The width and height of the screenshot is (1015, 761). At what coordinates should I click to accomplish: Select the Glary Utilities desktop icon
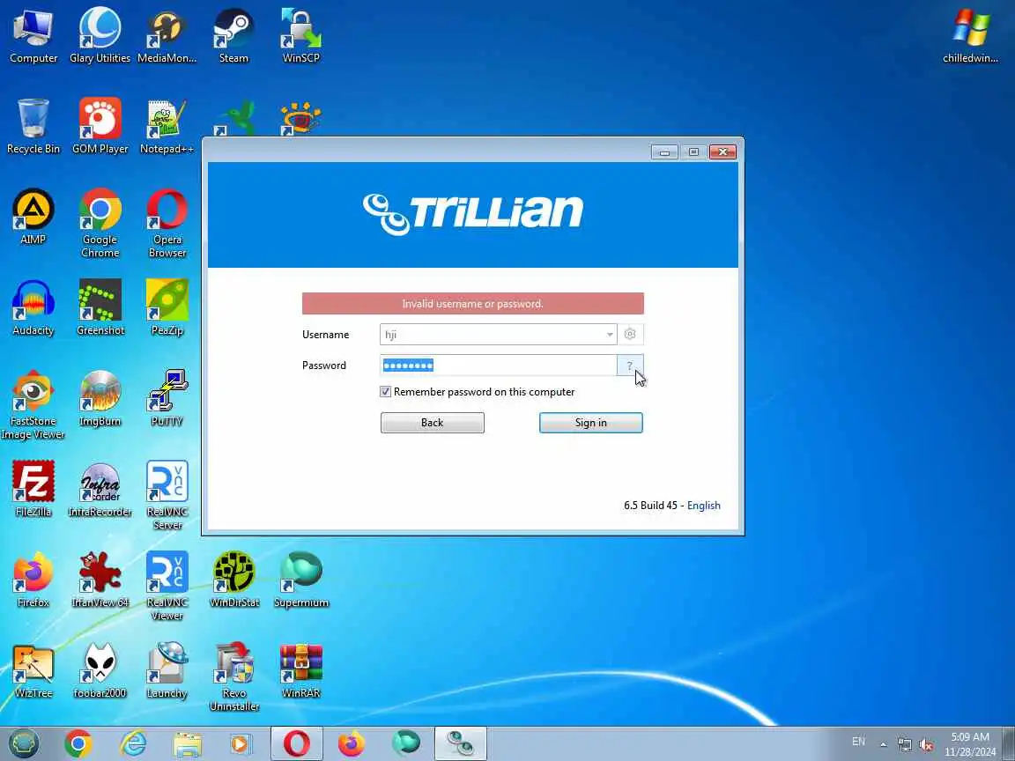pos(100,35)
